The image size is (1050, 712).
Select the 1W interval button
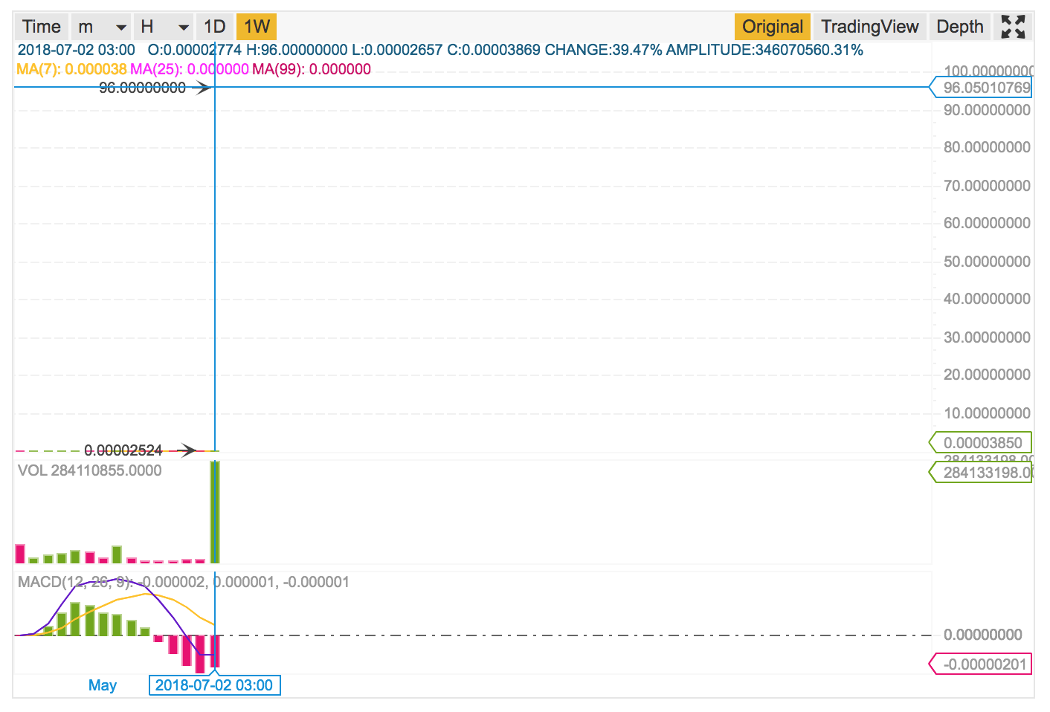coord(257,27)
